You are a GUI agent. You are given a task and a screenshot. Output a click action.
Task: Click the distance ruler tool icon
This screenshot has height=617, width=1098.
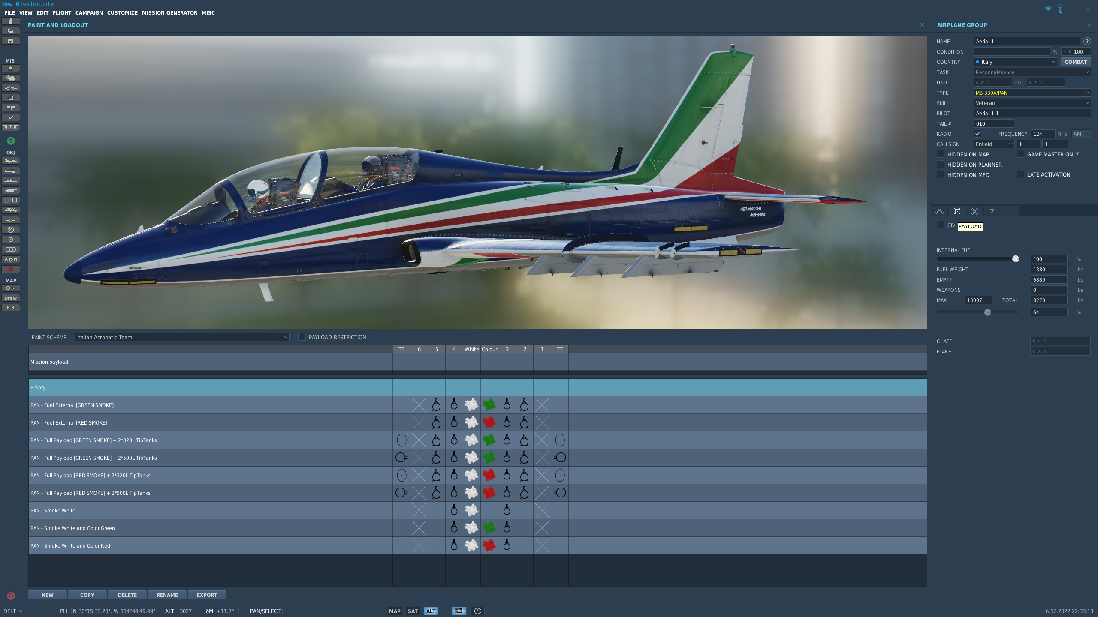click(x=11, y=308)
